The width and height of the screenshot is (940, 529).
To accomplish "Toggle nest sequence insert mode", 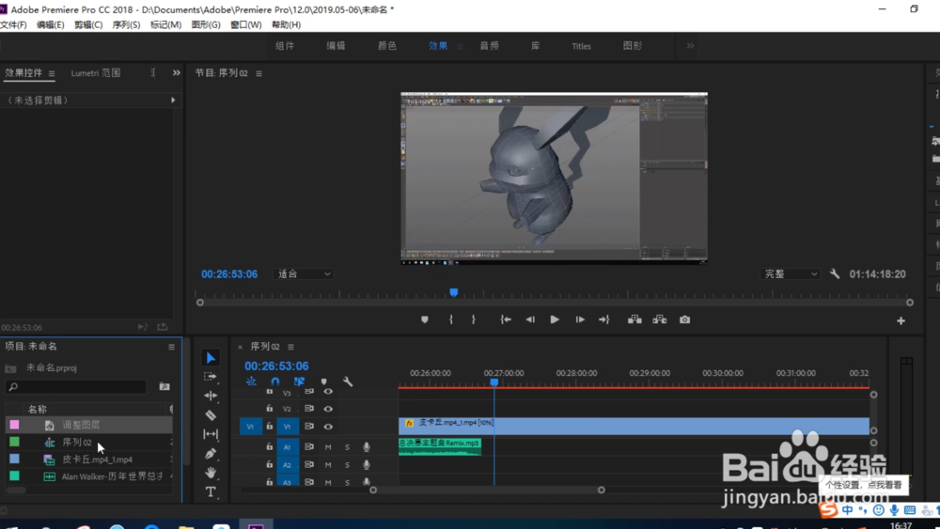I will (x=251, y=381).
